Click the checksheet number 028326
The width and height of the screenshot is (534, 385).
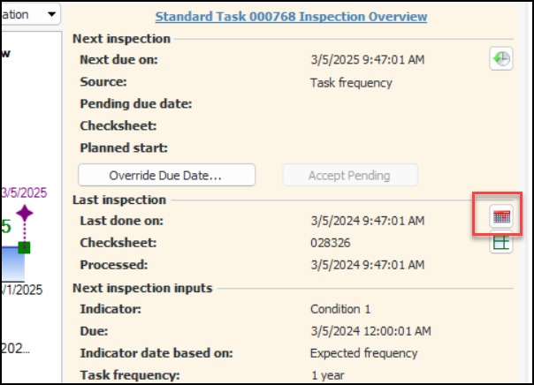328,243
